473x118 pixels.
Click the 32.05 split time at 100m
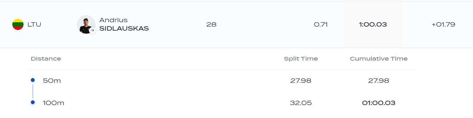point(301,103)
